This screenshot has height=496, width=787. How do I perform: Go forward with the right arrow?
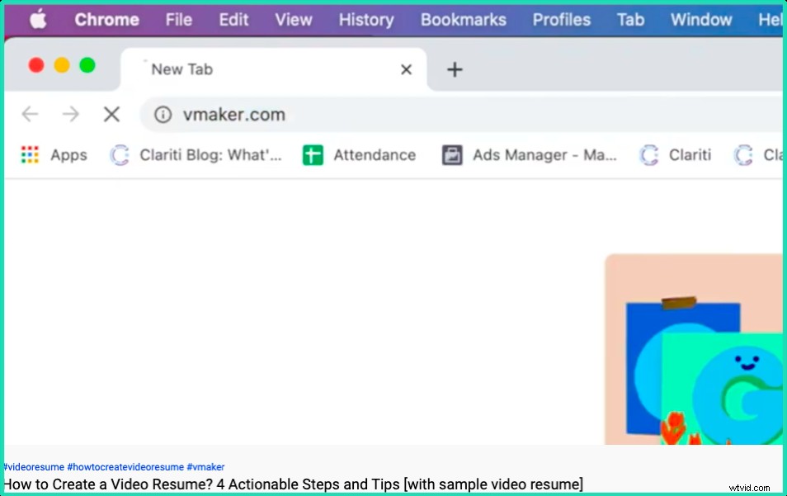pyautogui.click(x=71, y=115)
